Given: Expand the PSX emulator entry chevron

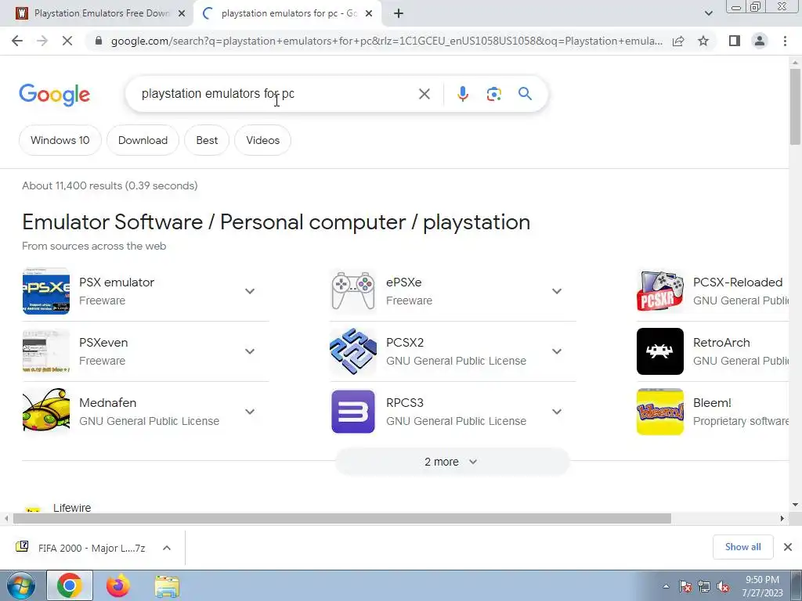Looking at the screenshot, I should tap(250, 291).
